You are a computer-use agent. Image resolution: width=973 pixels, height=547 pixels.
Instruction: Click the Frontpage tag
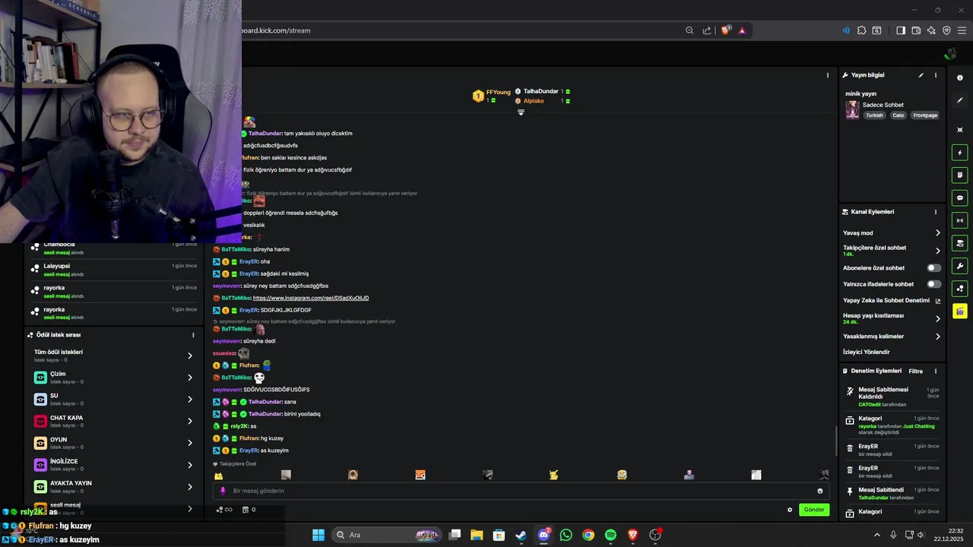[x=925, y=115]
